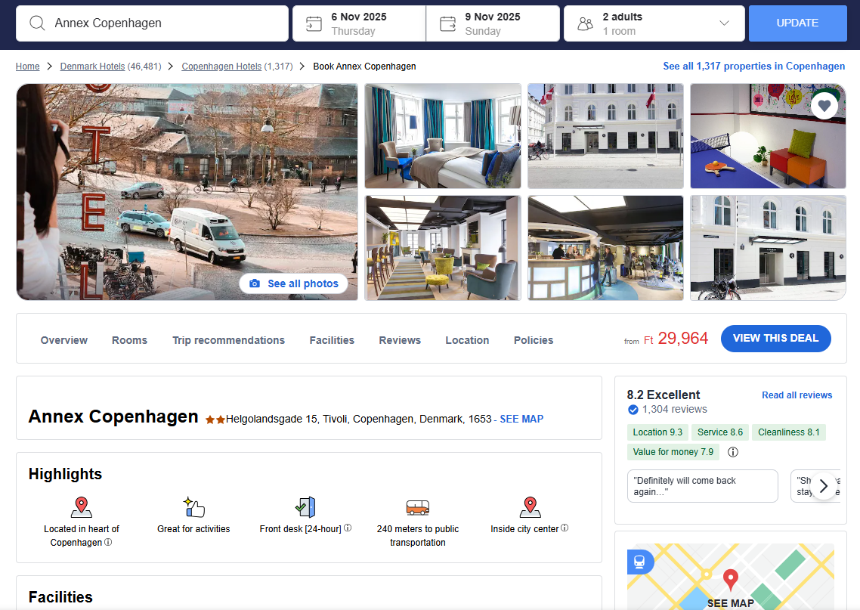This screenshot has width=860, height=610.
Task: Open the white facade with flags photo
Action: (605, 136)
